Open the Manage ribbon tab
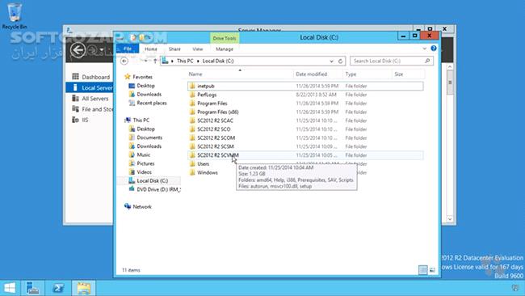The width and height of the screenshot is (525, 296). tap(225, 49)
